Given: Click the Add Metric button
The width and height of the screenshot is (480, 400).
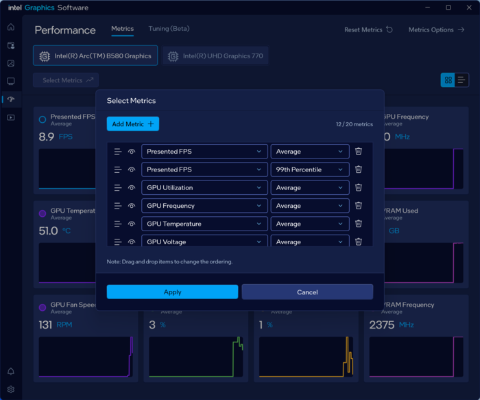Looking at the screenshot, I should tap(133, 123).
